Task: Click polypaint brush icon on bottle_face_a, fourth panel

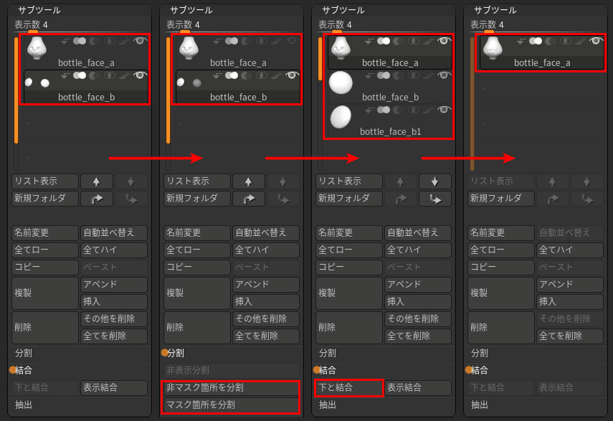Action: [x=581, y=41]
